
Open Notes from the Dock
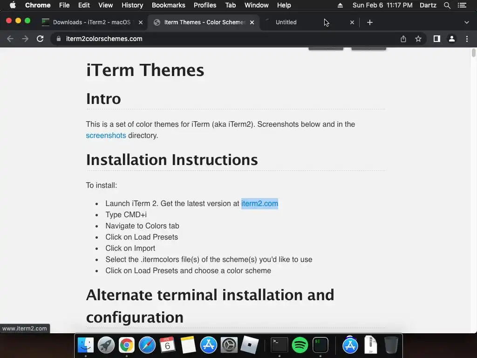tap(188, 345)
